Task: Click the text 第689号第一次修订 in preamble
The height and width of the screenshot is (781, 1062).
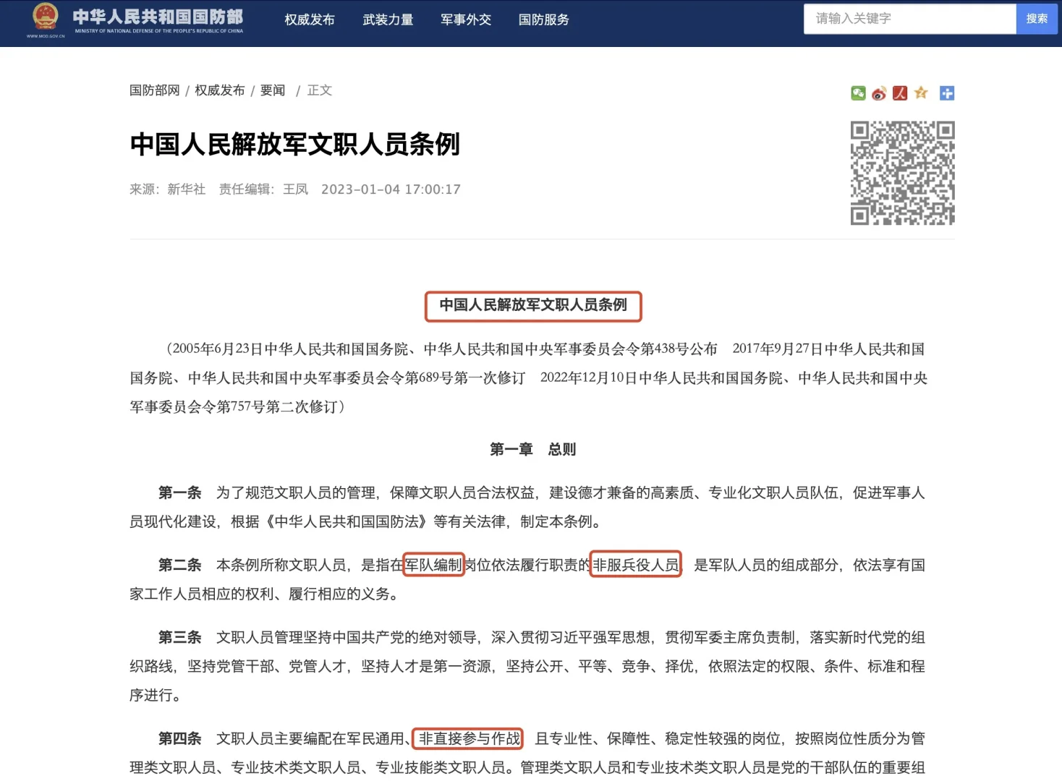Action: pyautogui.click(x=465, y=378)
